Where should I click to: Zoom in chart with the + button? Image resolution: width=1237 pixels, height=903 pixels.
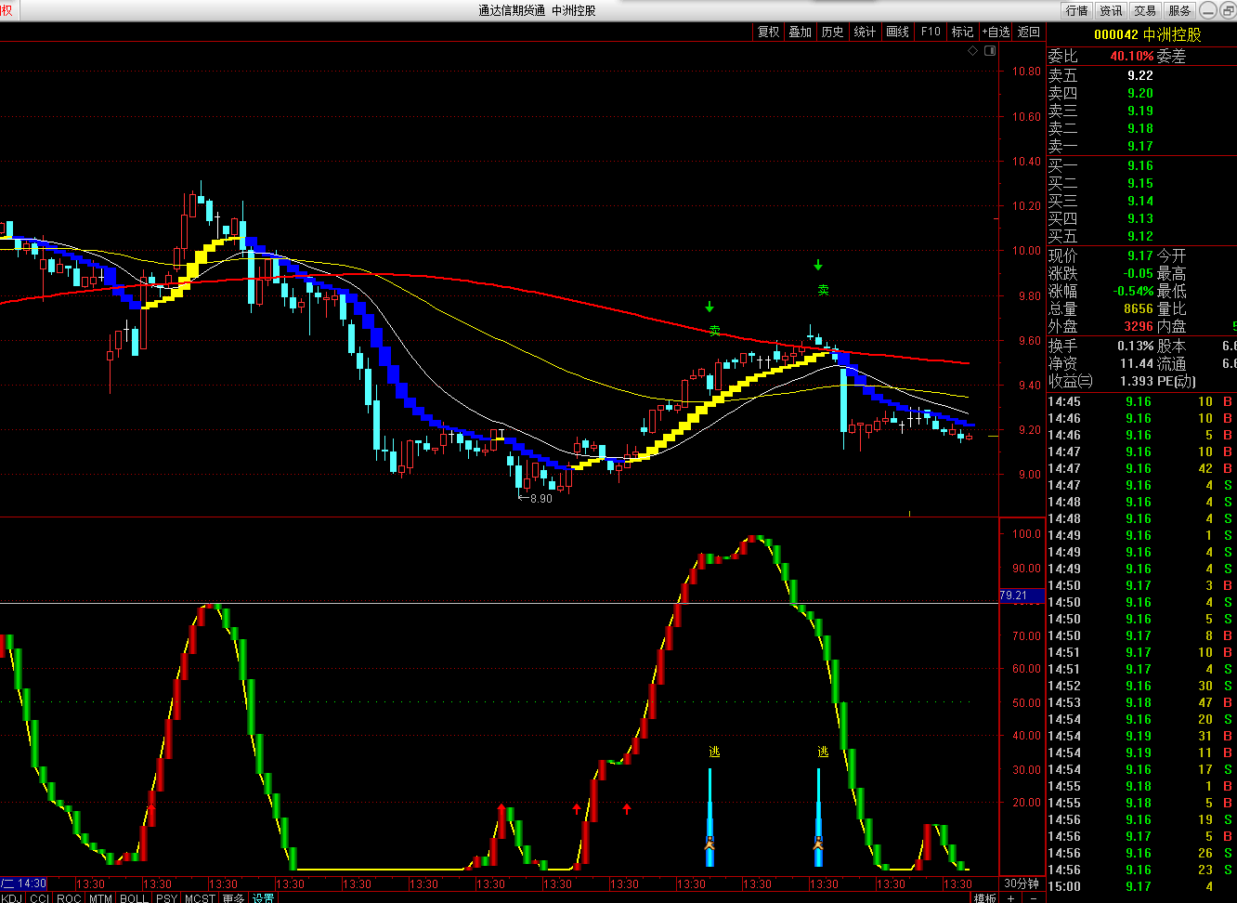pos(1011,898)
